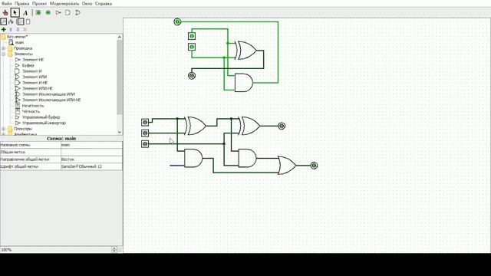Pick the NOT gate toolbar tool
Image resolution: width=491 pixels, height=276 pixels.
pyautogui.click(x=58, y=13)
